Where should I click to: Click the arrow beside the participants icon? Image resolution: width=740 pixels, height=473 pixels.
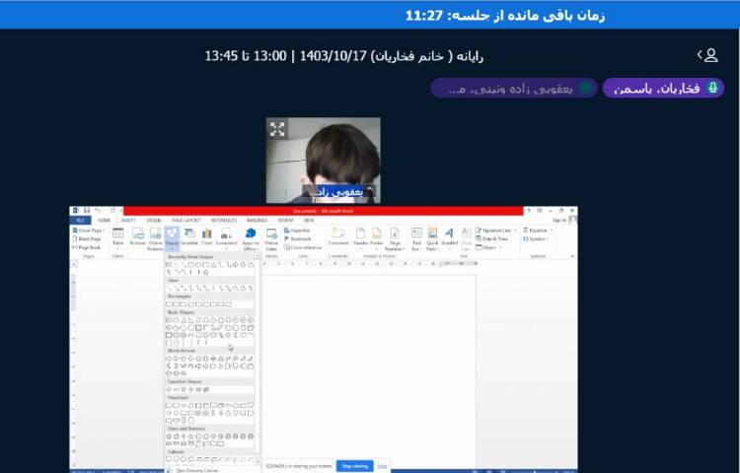700,55
